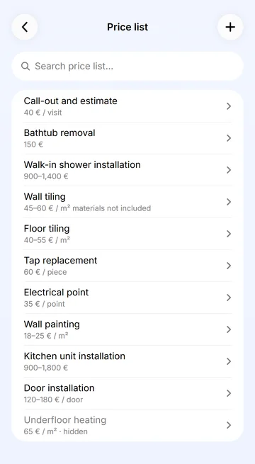Click the Electrical point chevron arrow
255x464 pixels.
[x=229, y=298]
